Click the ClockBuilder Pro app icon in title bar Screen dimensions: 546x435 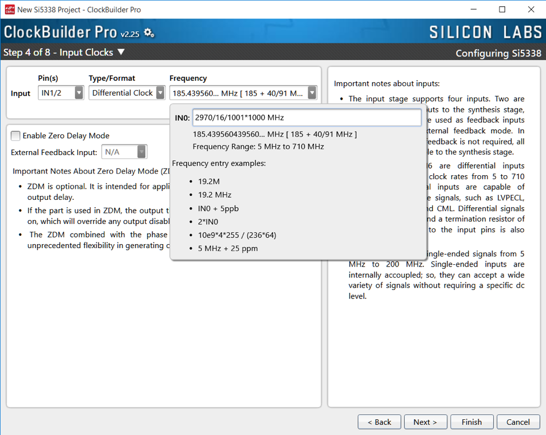(10, 10)
